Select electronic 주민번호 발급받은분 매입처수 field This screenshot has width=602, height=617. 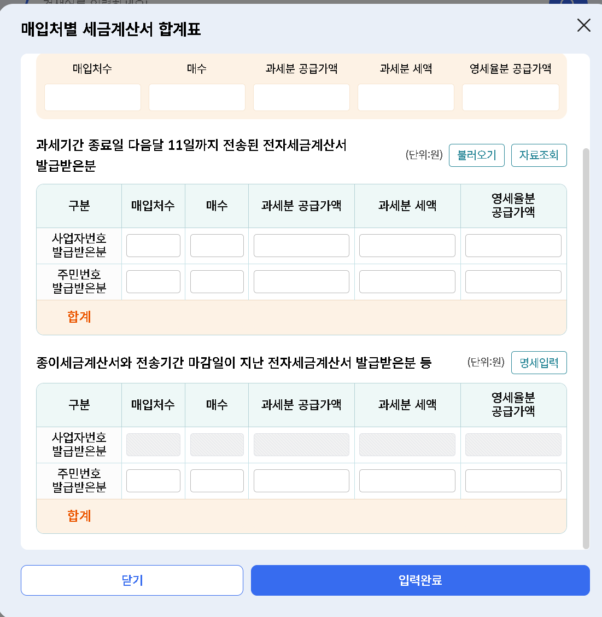tap(153, 282)
